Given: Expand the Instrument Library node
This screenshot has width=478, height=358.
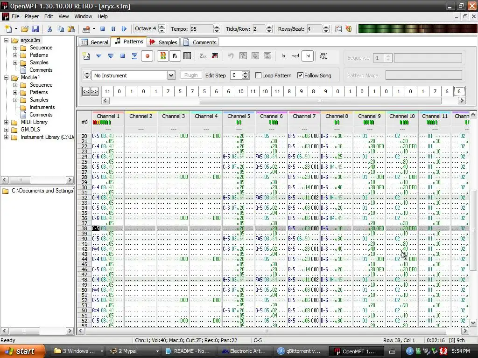Looking at the screenshot, I should pyautogui.click(x=6, y=138).
